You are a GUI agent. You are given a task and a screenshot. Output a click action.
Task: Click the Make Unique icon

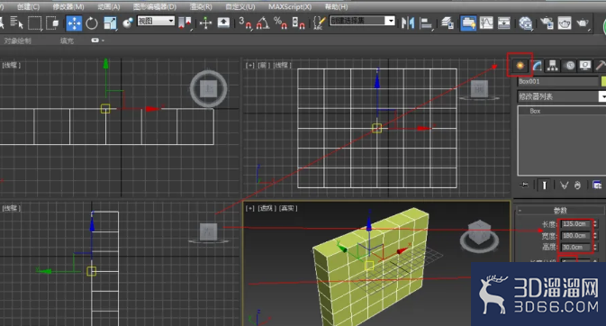[565, 186]
